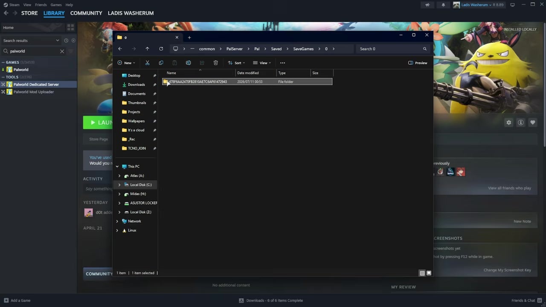The image size is (546, 307).
Task: Expand the Linux tree node
Action: (117, 230)
